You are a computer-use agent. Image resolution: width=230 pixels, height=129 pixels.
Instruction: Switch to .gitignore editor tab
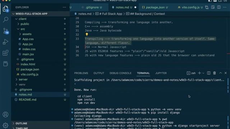pyautogui.click(x=92, y=7)
